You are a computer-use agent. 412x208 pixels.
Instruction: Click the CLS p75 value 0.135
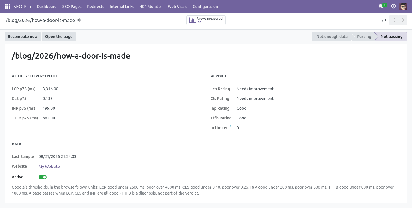tap(48, 99)
